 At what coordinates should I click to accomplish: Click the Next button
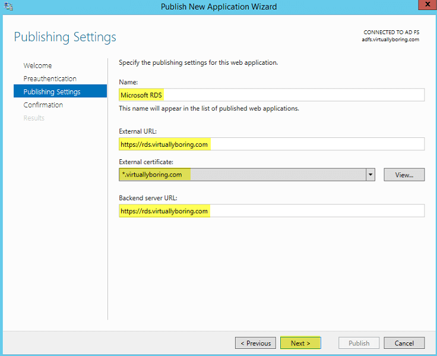300,343
